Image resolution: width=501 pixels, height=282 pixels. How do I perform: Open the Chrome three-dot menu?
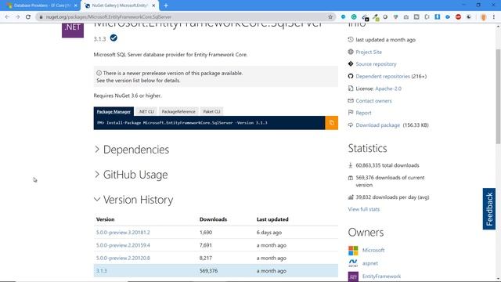tap(494, 17)
